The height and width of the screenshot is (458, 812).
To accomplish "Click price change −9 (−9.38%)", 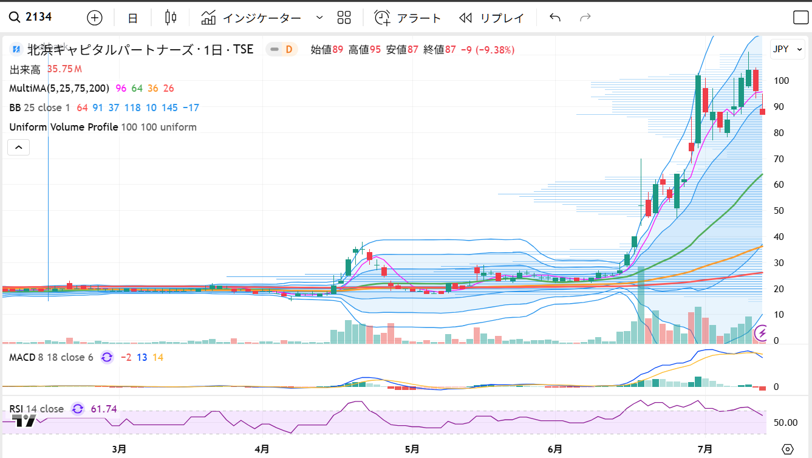I will pos(487,50).
